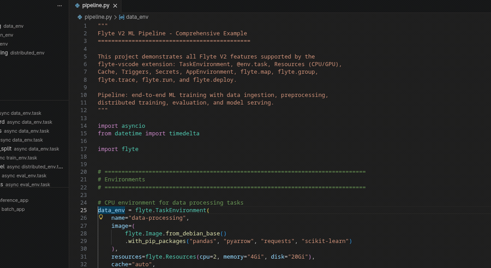Click TaskEnvironment on line 25
Image resolution: width=491 pixels, height=268 pixels.
(181, 210)
